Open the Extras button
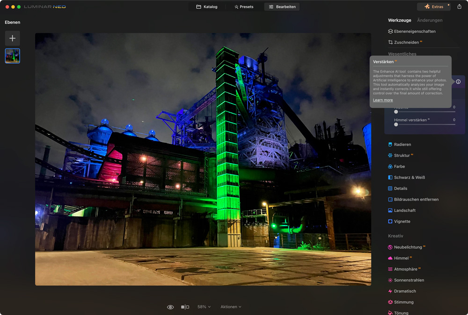This screenshot has height=315, width=468. click(x=433, y=7)
